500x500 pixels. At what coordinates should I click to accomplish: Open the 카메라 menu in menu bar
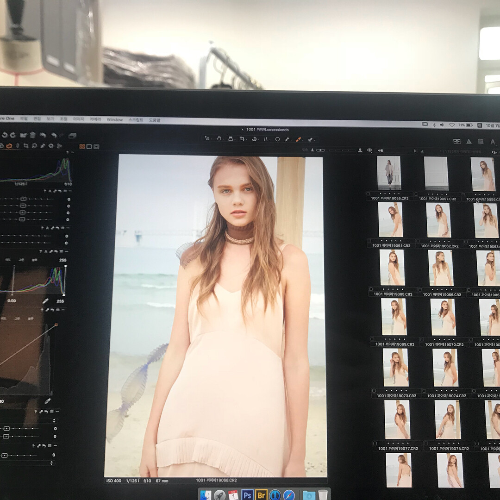coord(95,119)
